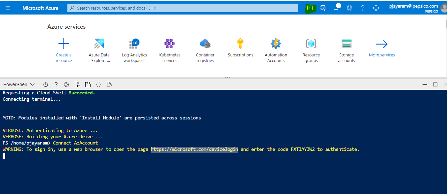
Task: Open the Subscriptions key icon
Action: point(241,44)
